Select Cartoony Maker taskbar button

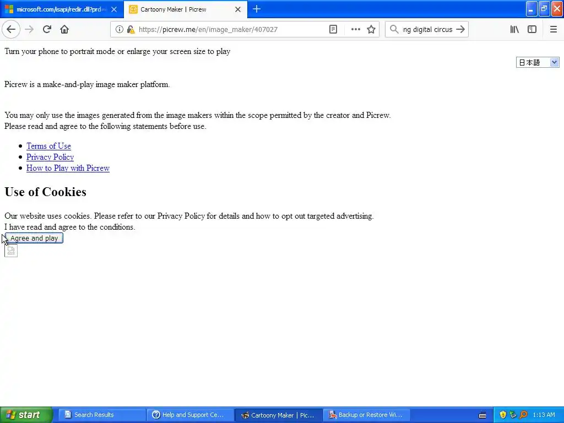pos(279,415)
